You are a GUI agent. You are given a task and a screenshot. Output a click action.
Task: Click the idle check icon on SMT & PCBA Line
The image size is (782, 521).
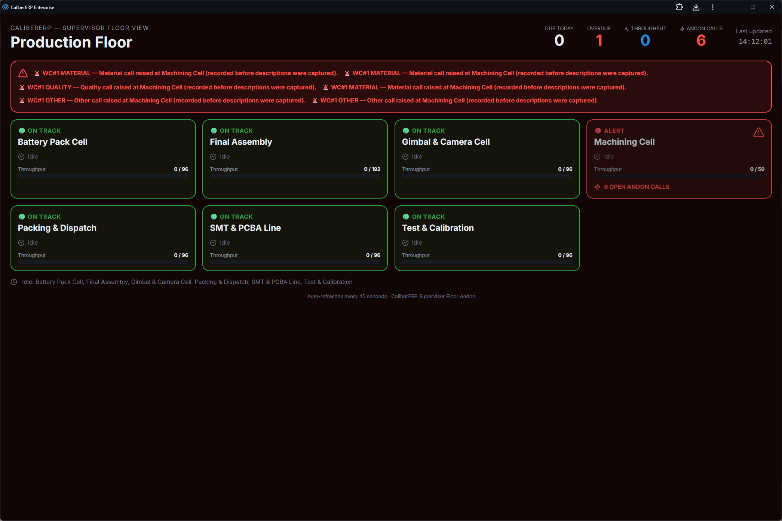pyautogui.click(x=213, y=243)
